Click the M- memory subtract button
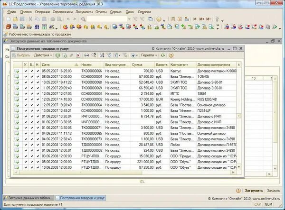The width and height of the screenshot is (285, 210). click(x=209, y=19)
